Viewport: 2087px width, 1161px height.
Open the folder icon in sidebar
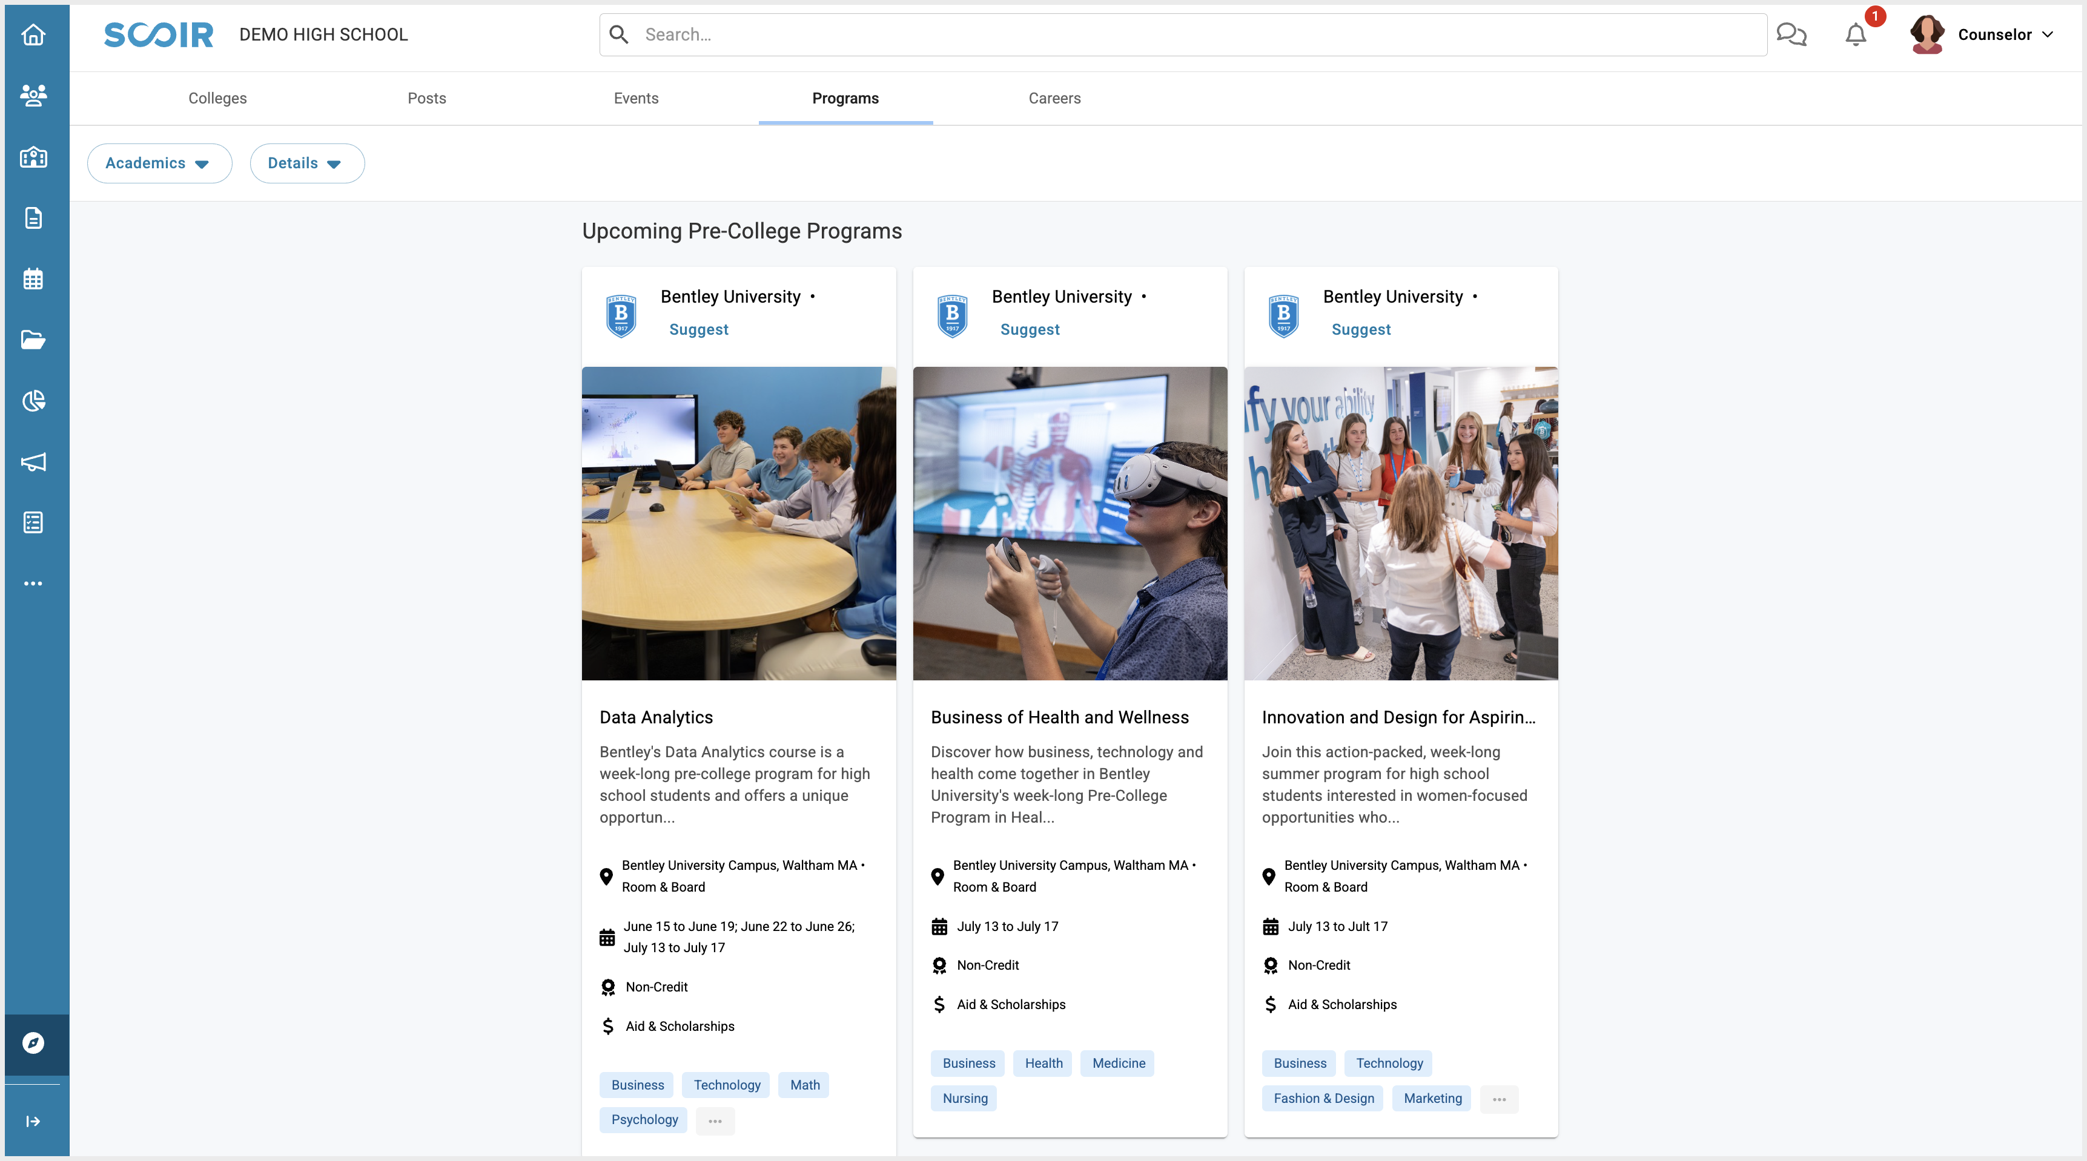33,340
